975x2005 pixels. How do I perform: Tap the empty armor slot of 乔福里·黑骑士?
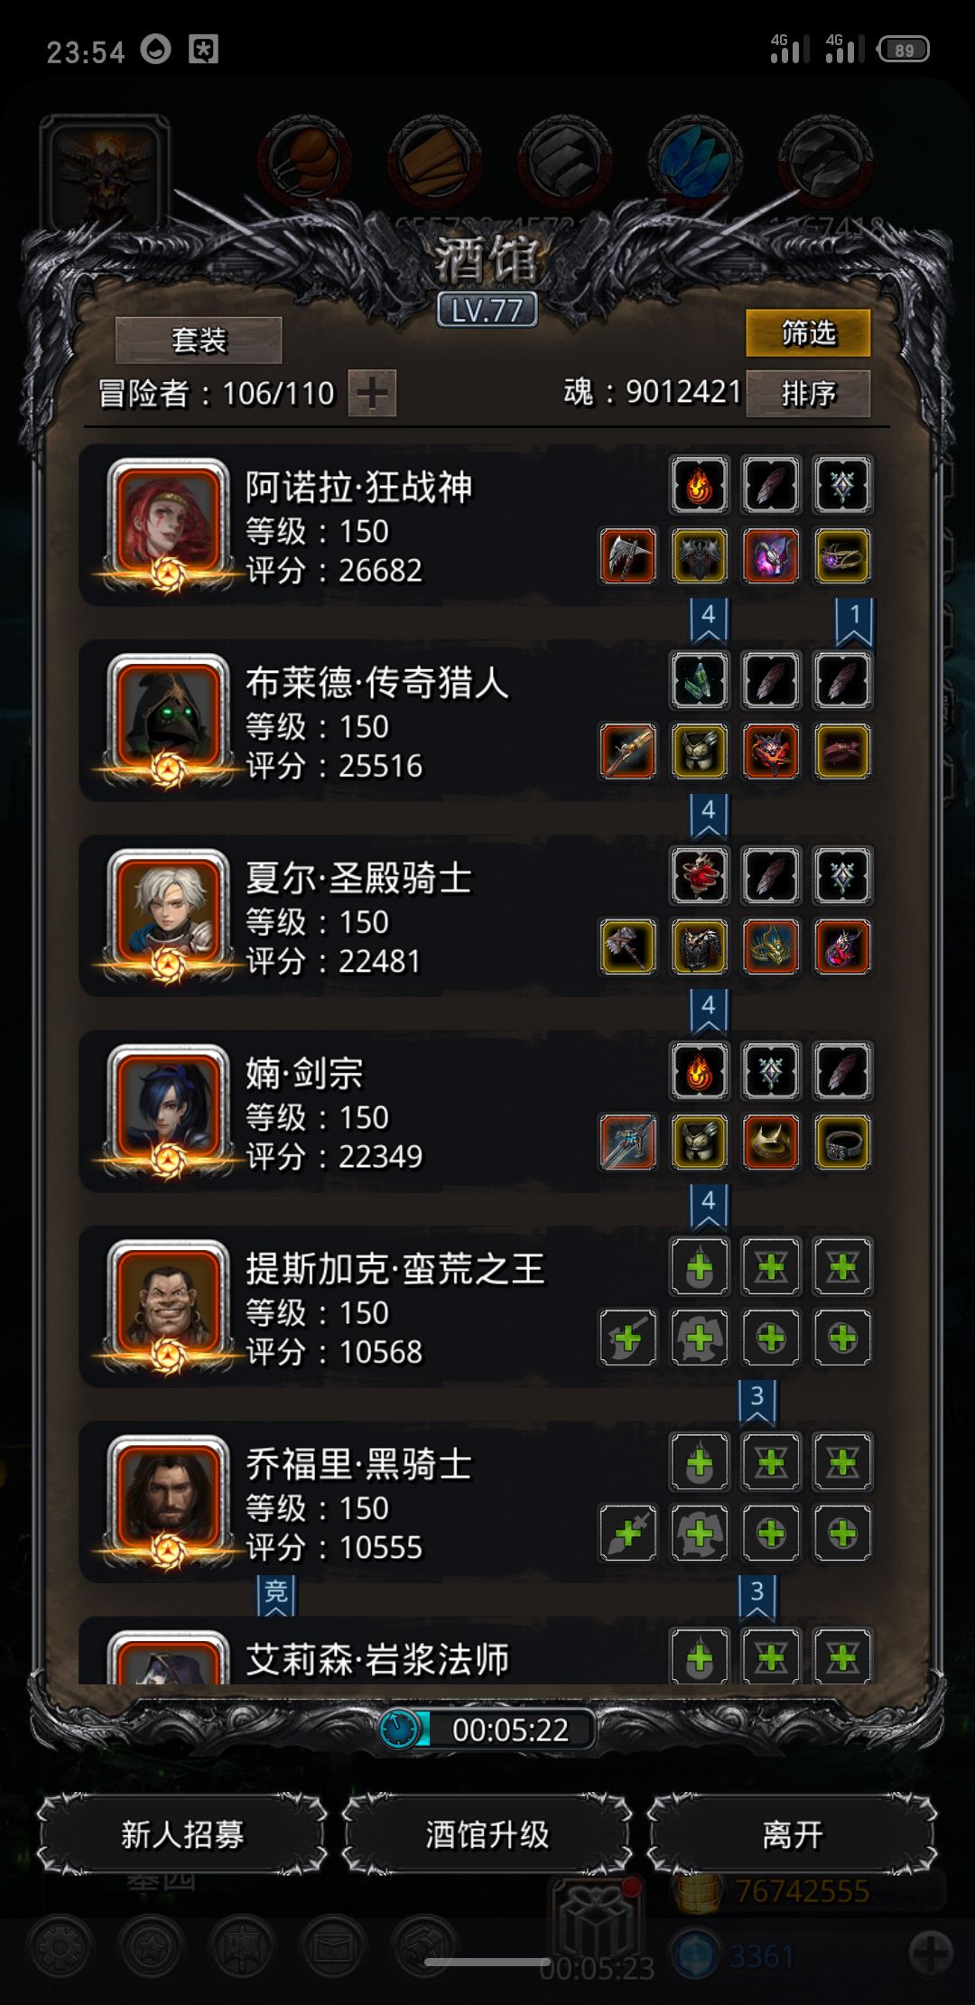(700, 1533)
